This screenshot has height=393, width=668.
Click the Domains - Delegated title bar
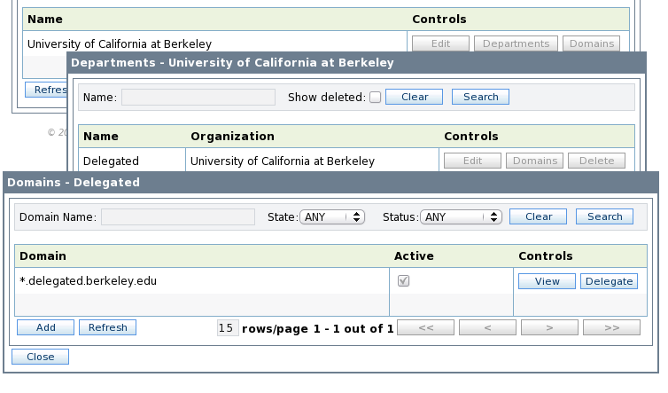click(331, 182)
